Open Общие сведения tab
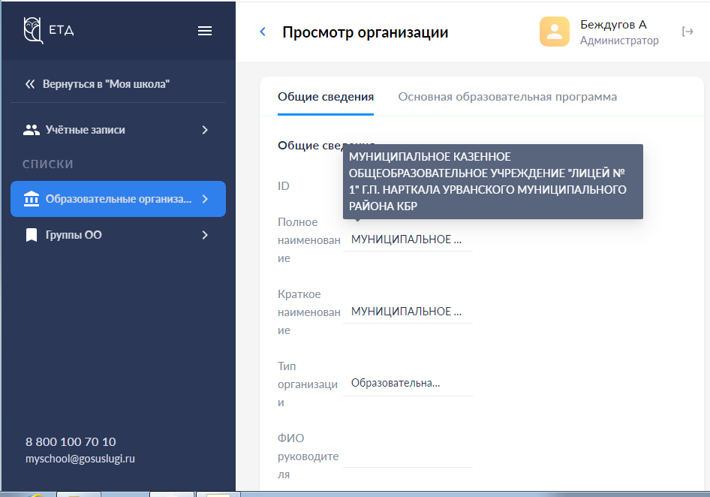Image resolution: width=710 pixels, height=497 pixels. pyautogui.click(x=326, y=97)
